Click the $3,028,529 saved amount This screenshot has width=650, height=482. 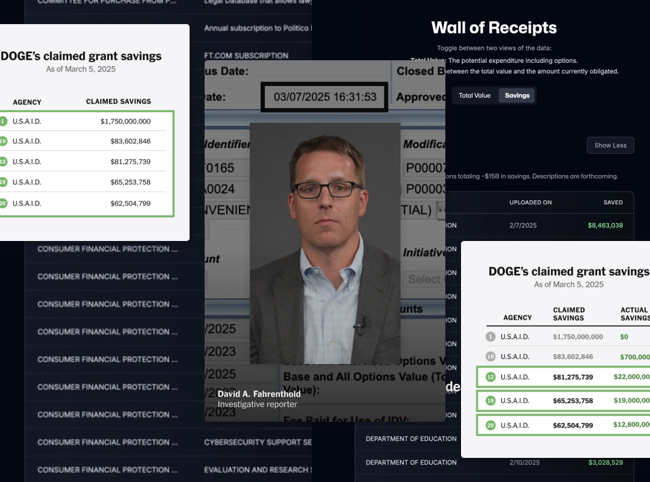coord(605,463)
